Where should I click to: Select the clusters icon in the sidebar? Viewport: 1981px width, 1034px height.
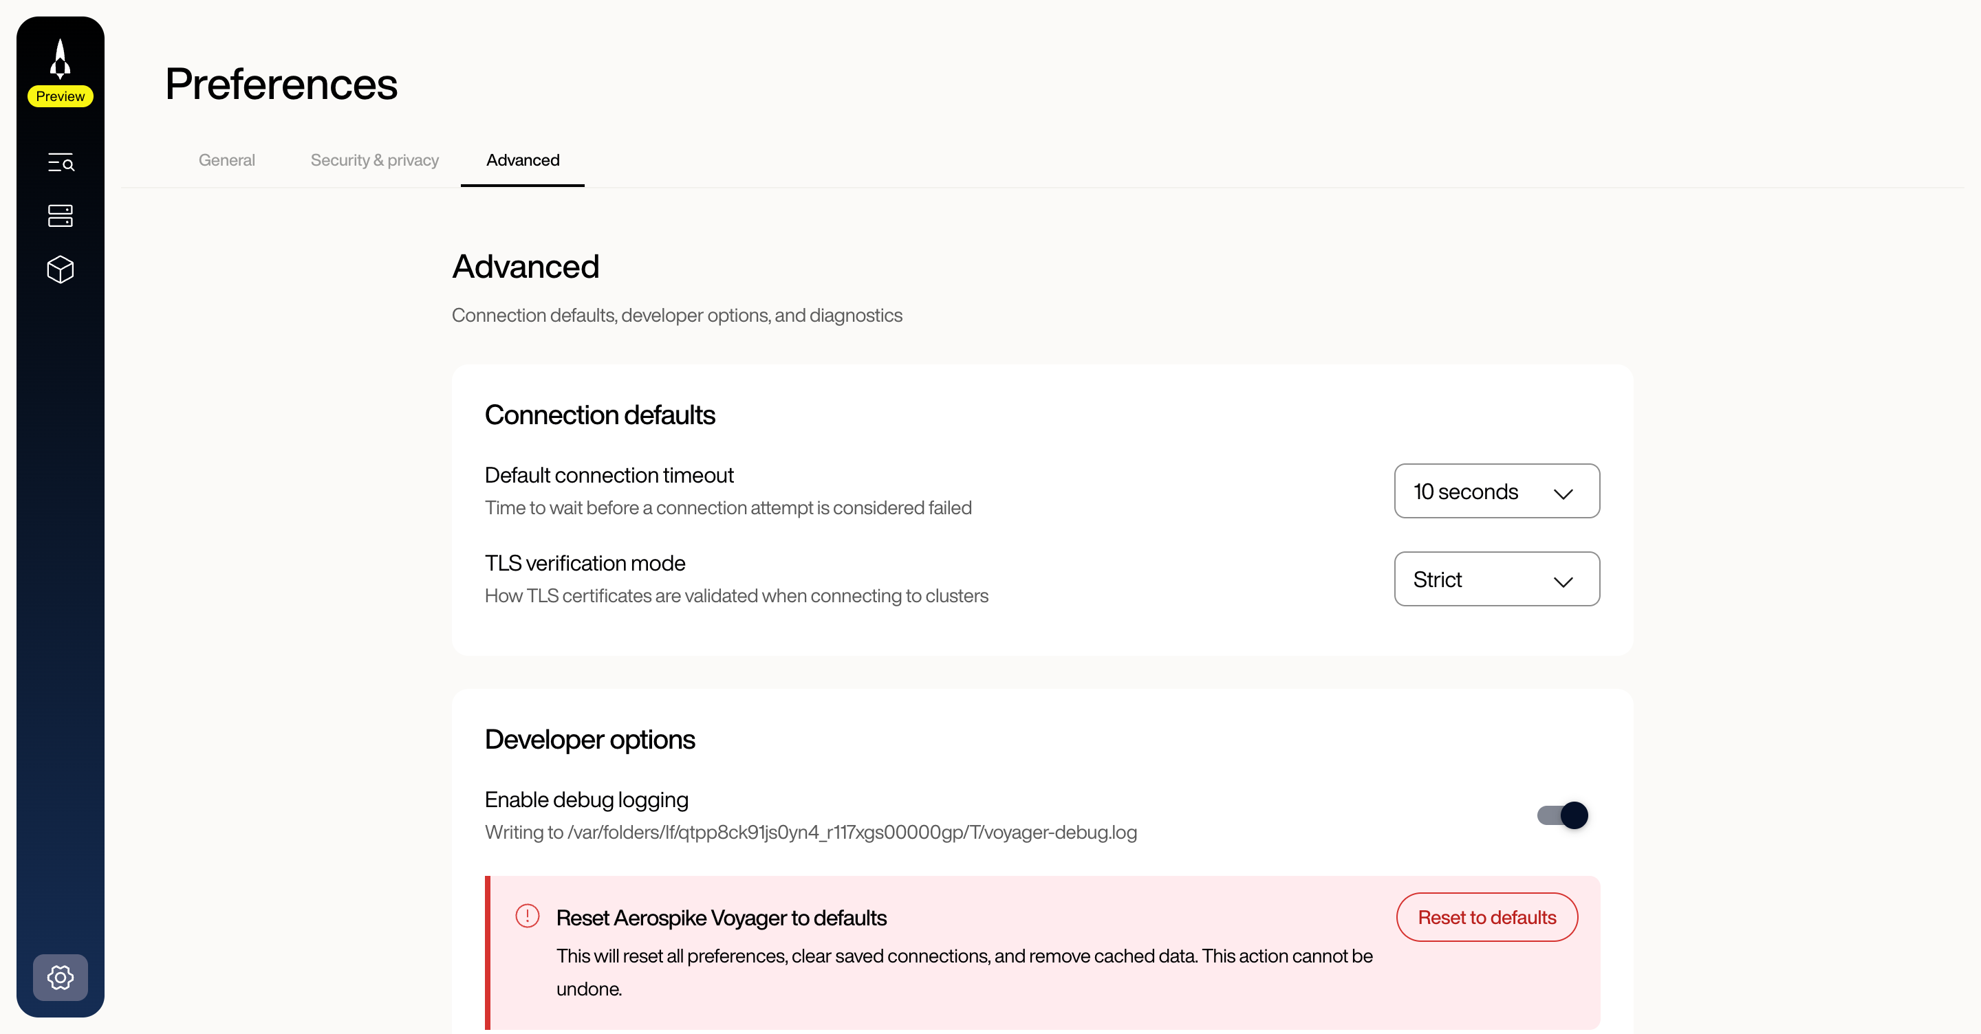[x=60, y=216]
